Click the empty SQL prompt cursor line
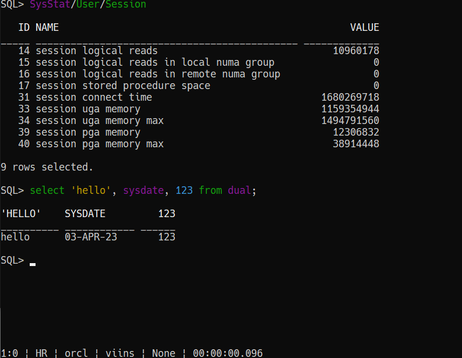The width and height of the screenshot is (462, 358). (x=33, y=261)
